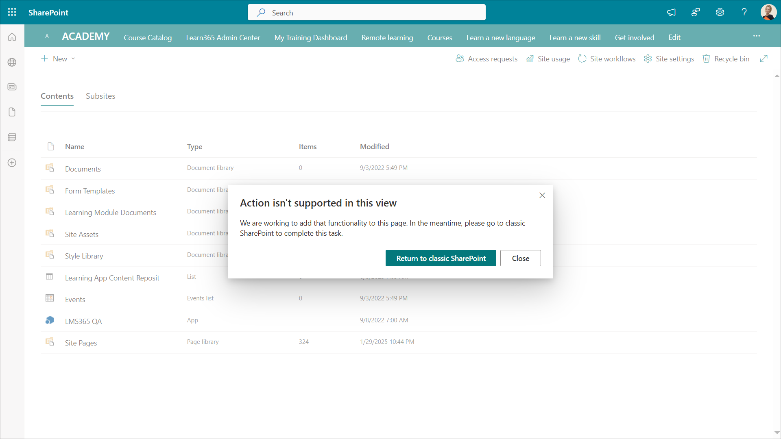Viewport: 781px width, 439px height.
Task: Click Return to classic SharePoint button
Action: pos(441,258)
